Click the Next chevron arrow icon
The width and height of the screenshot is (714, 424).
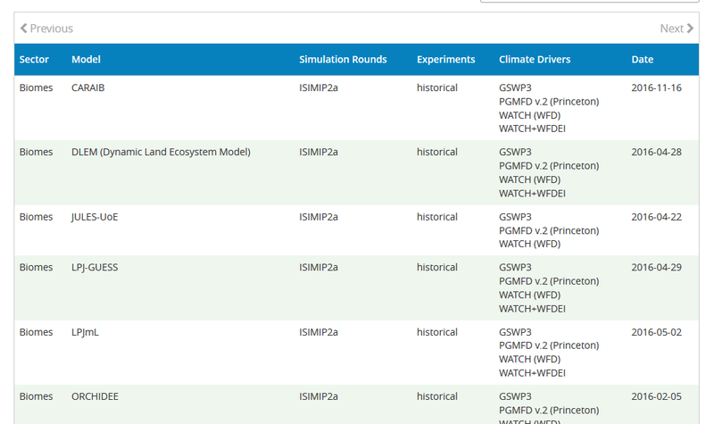690,29
